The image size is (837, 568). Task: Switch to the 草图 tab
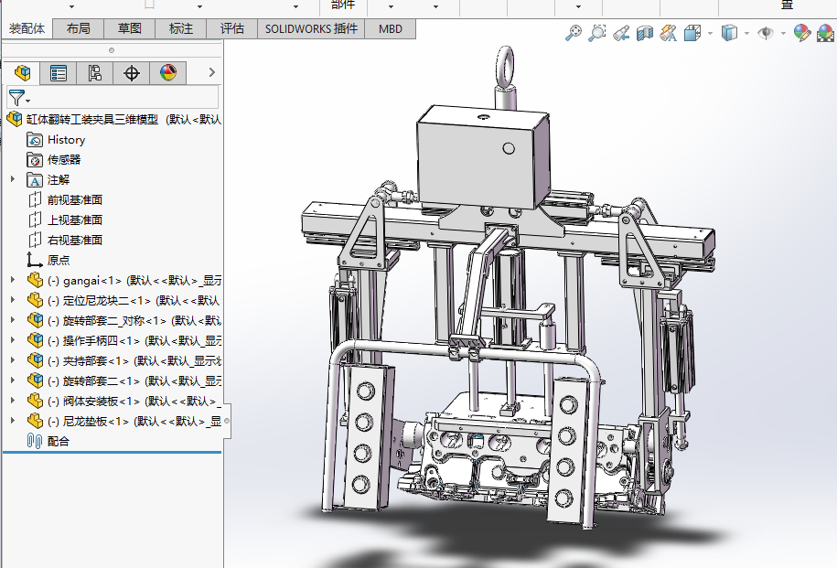pyautogui.click(x=130, y=28)
